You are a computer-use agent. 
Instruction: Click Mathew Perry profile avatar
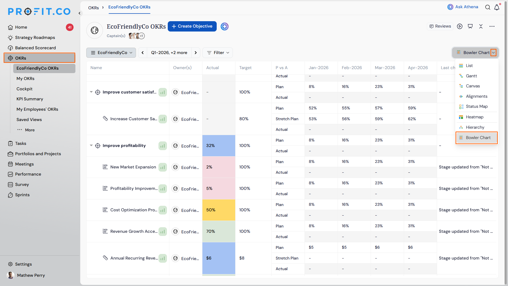tap(11, 275)
